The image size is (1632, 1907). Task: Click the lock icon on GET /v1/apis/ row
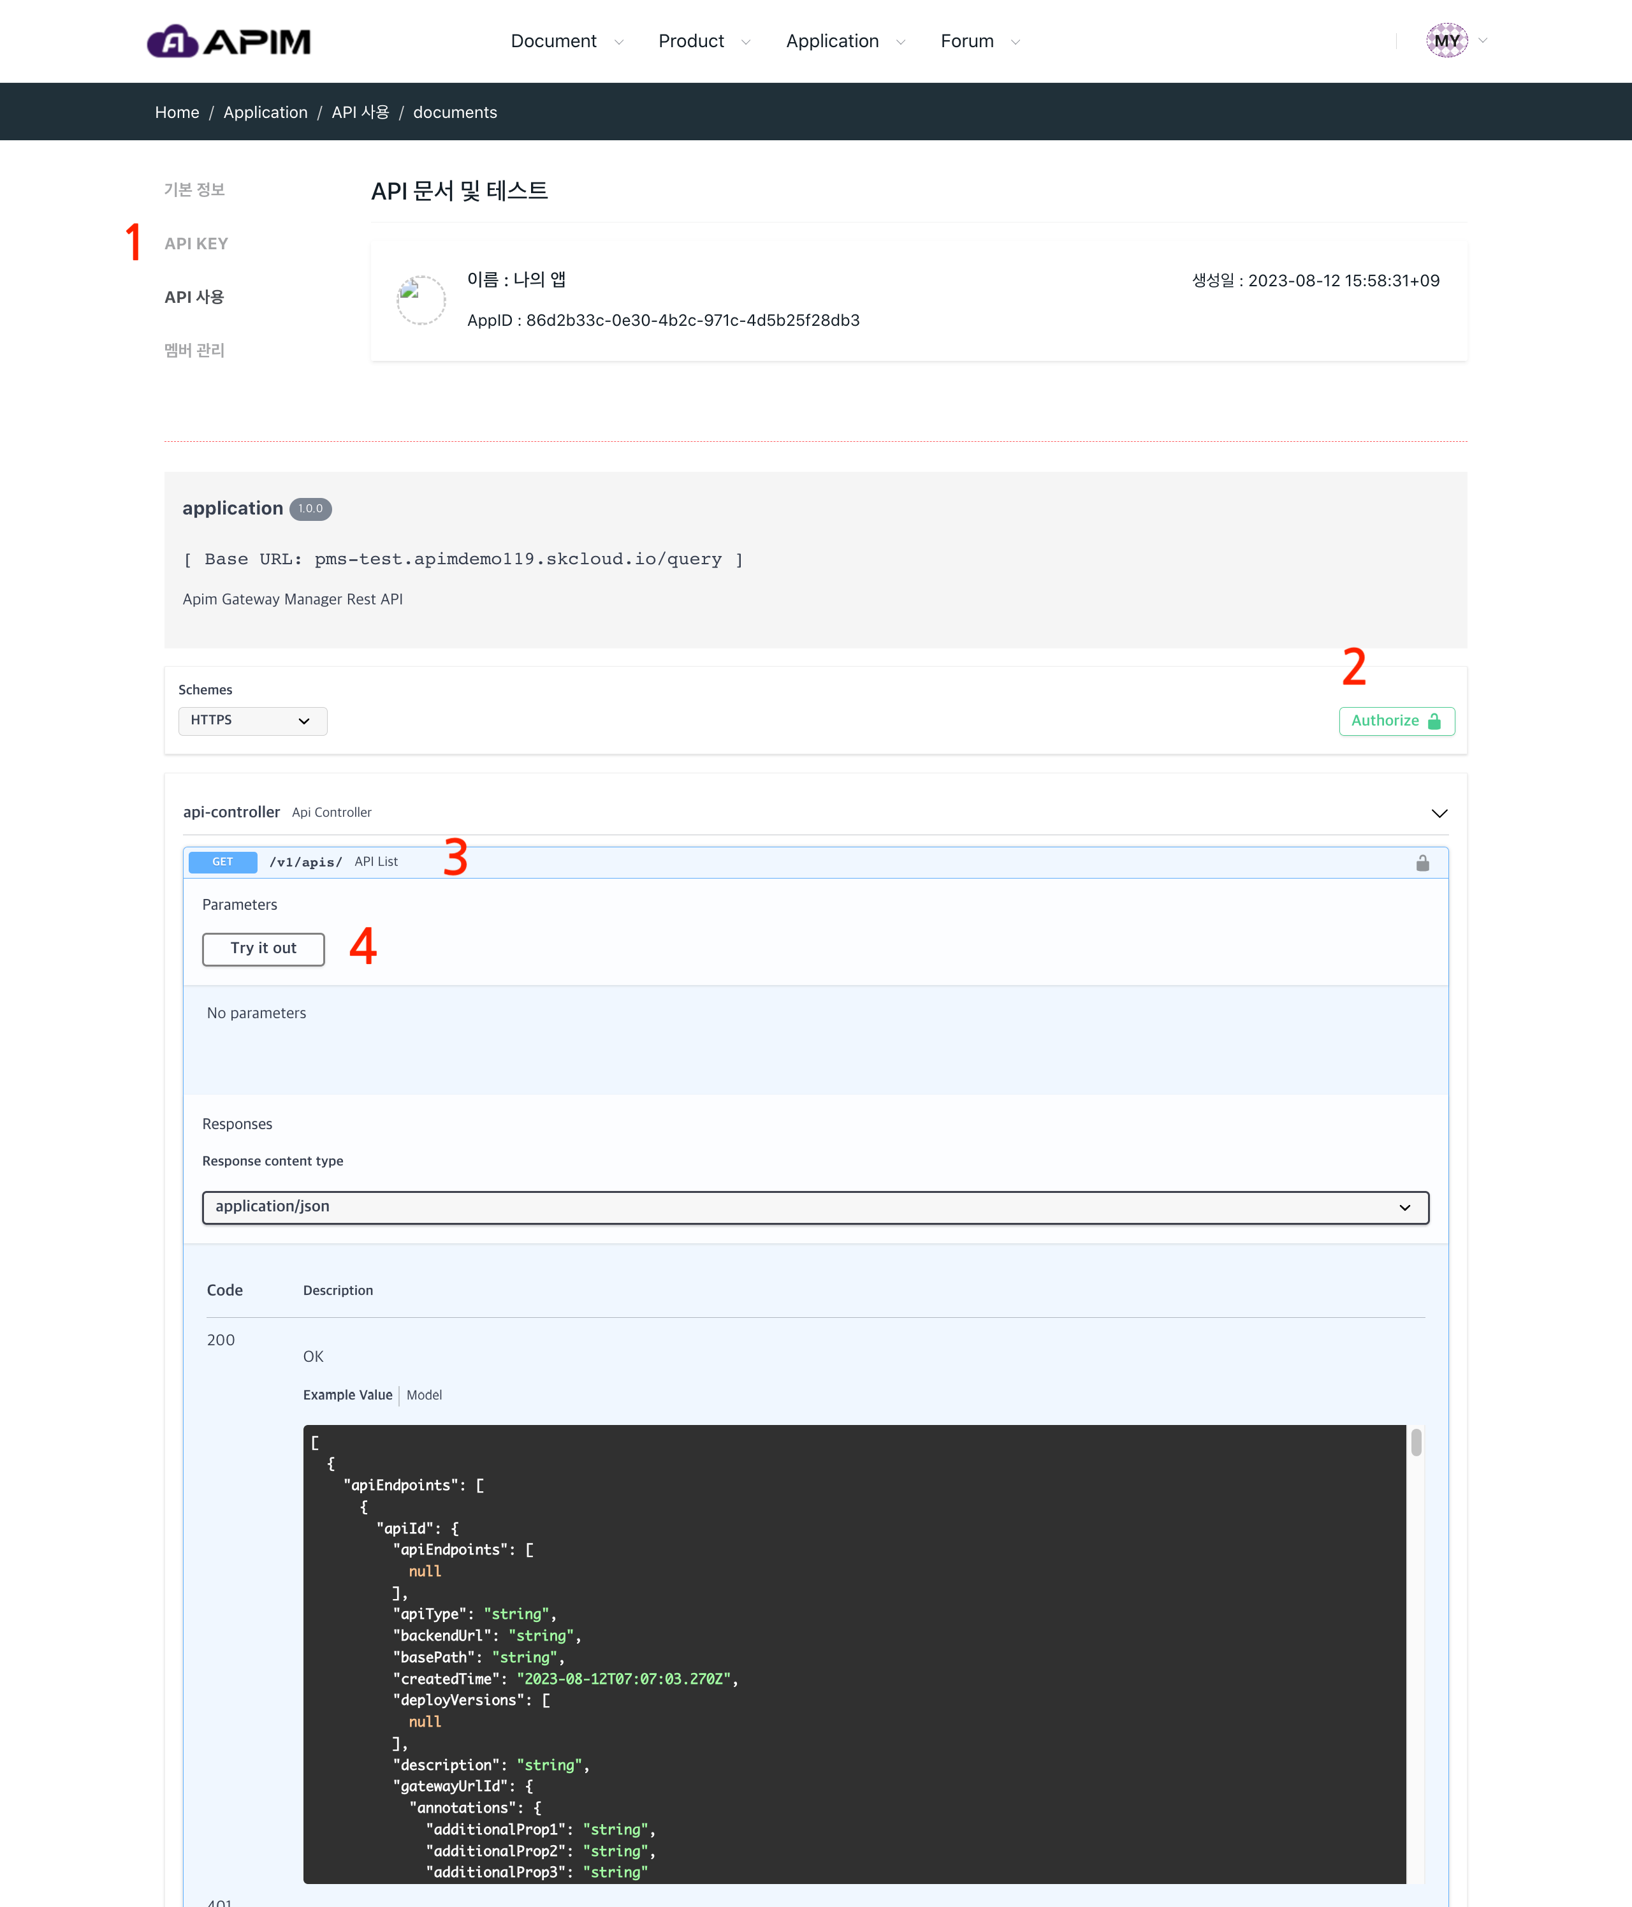click(x=1422, y=863)
